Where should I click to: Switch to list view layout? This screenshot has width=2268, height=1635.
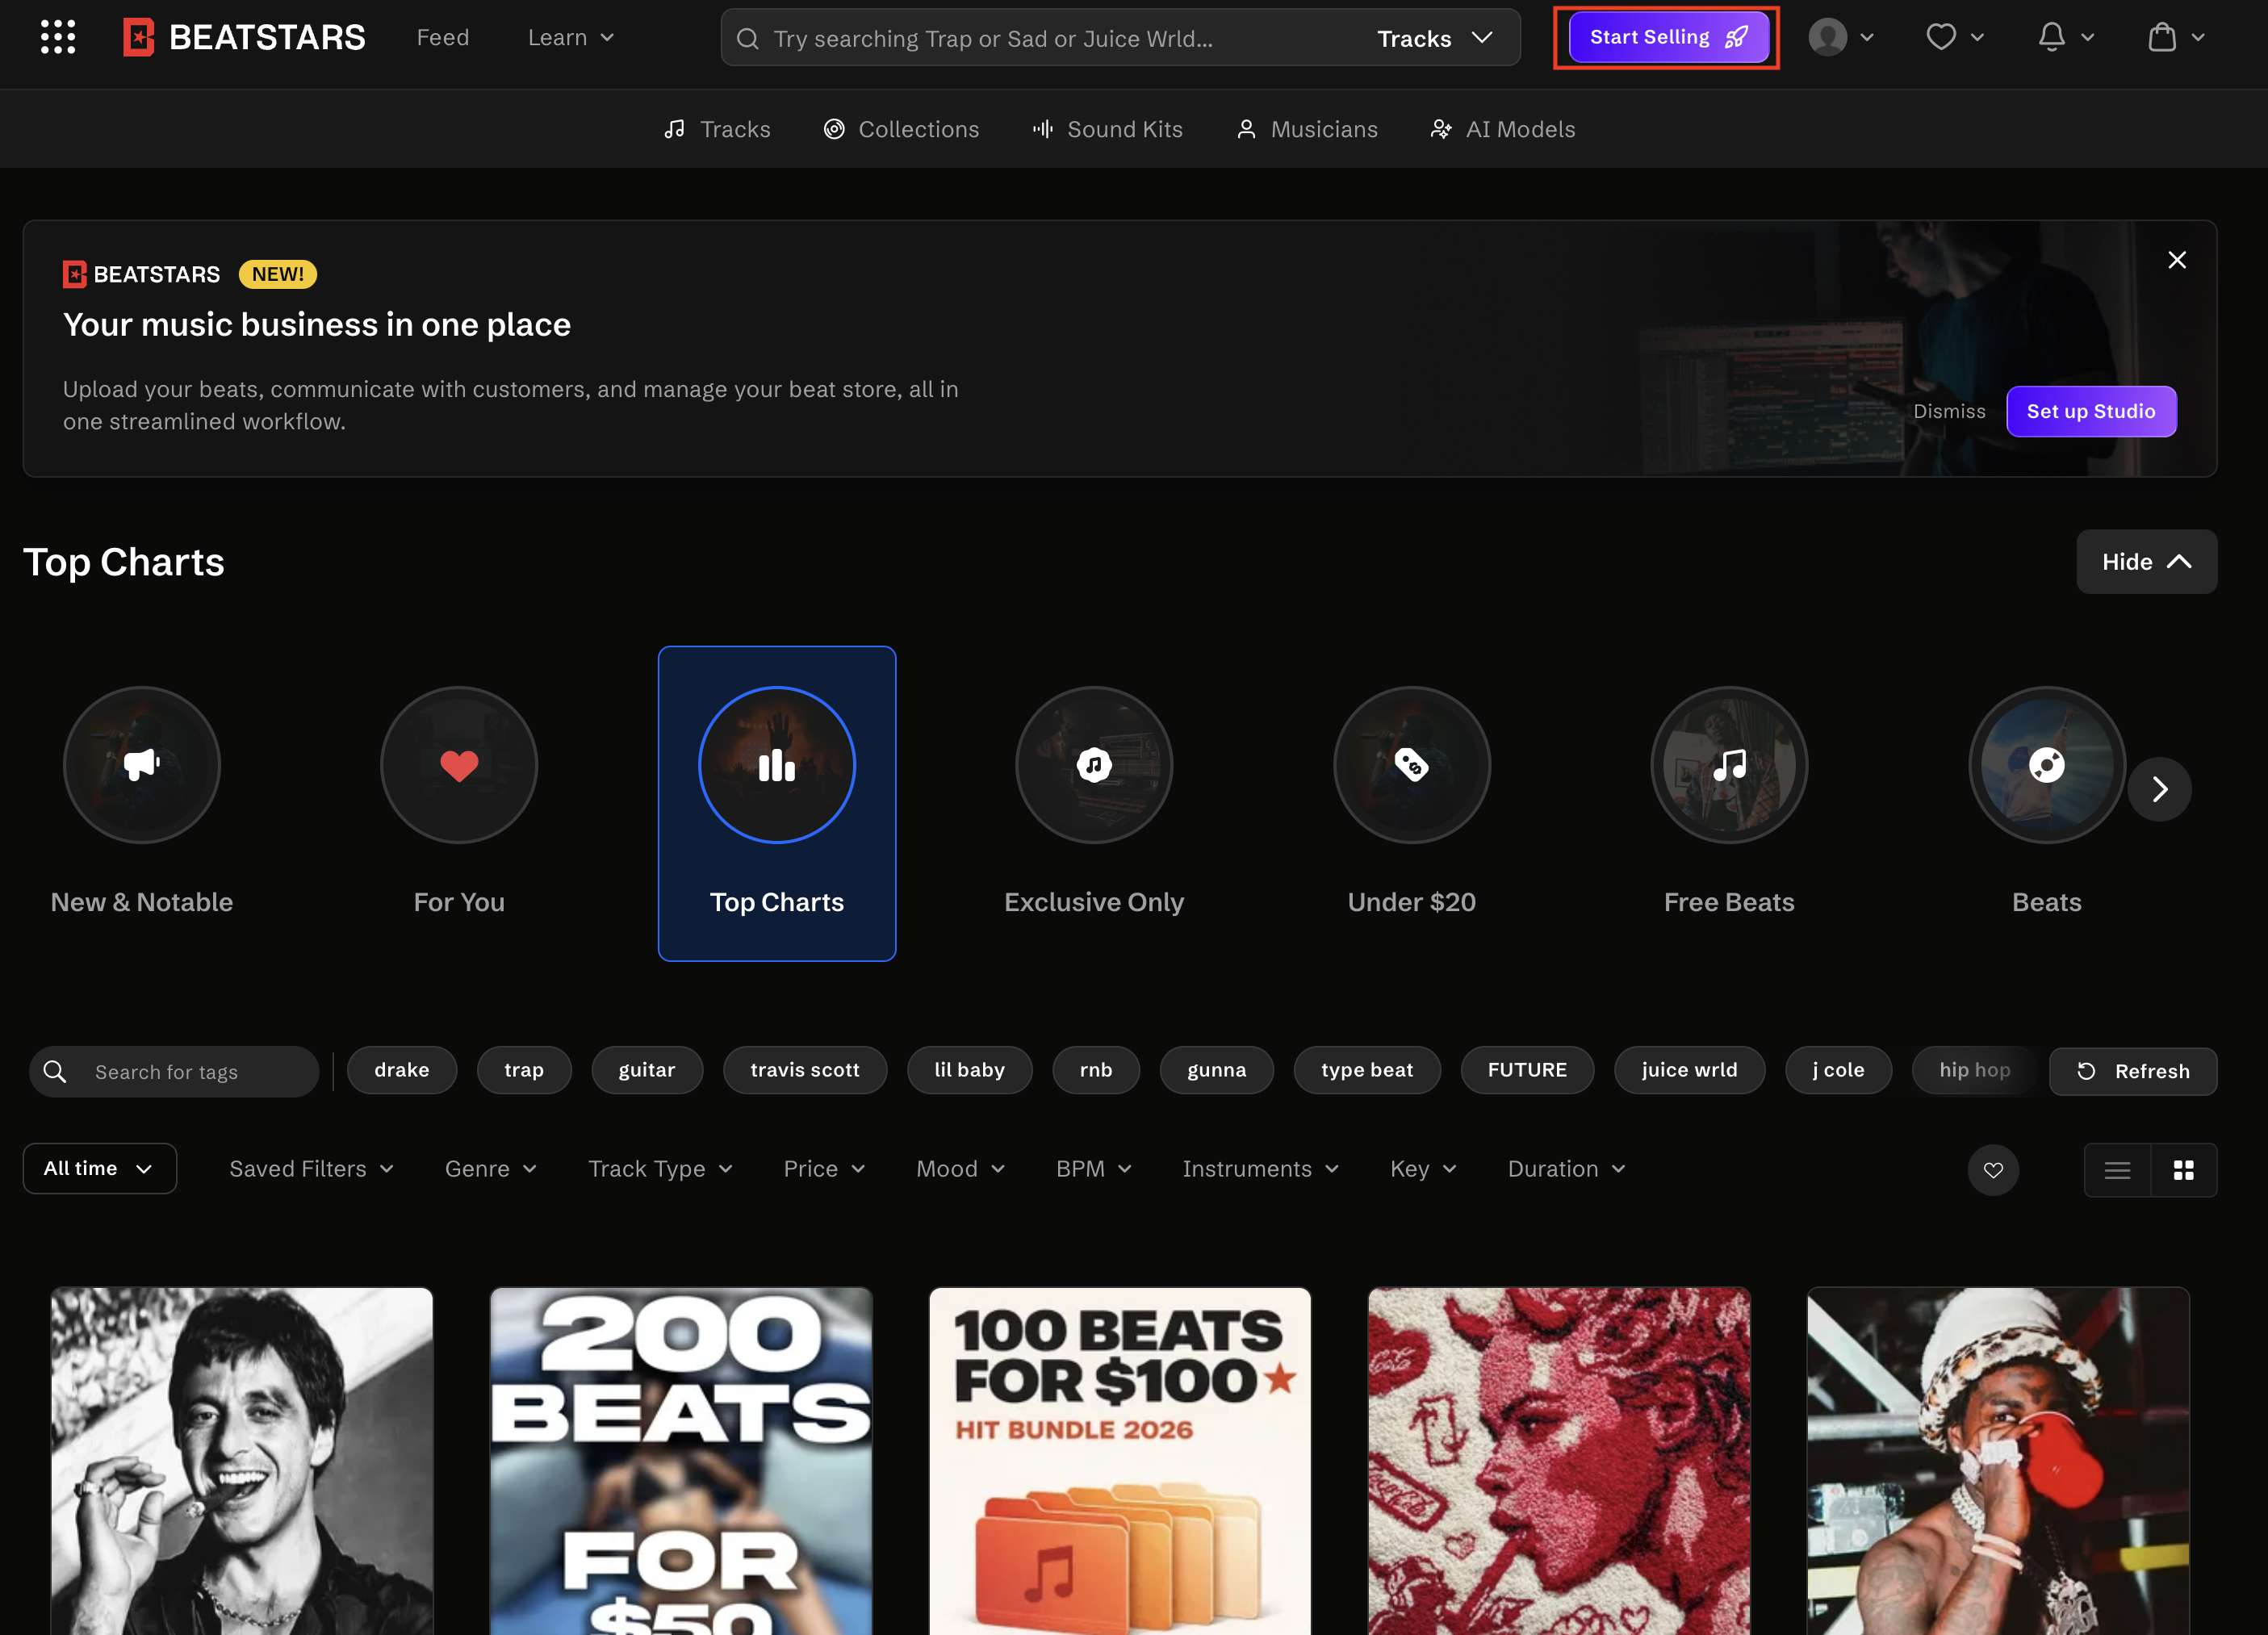pyautogui.click(x=2117, y=1170)
